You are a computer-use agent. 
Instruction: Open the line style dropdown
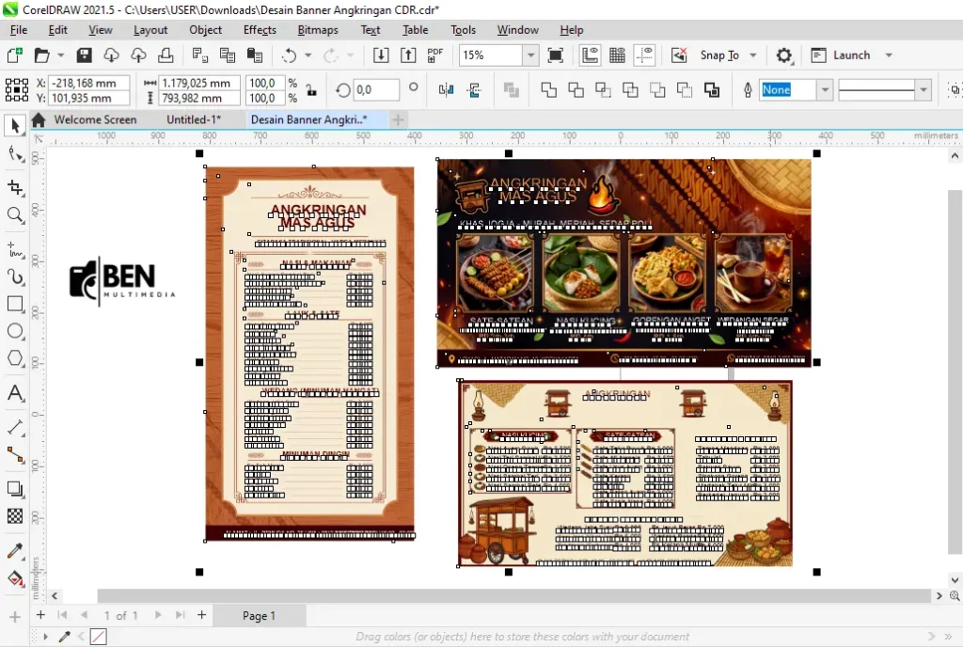[924, 90]
